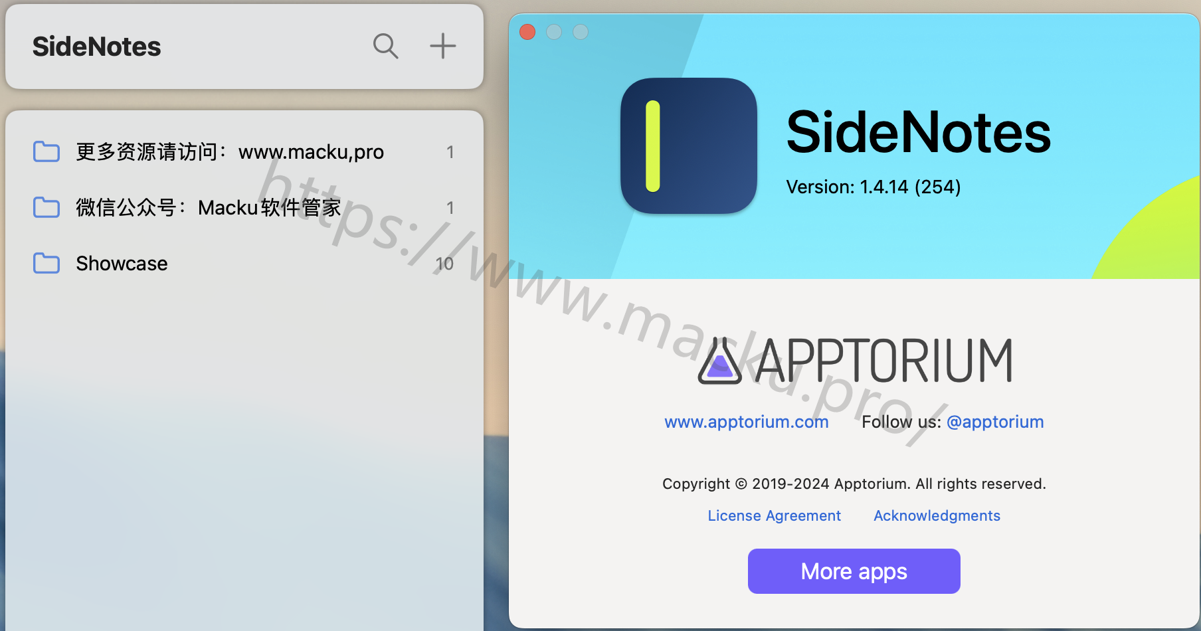This screenshot has width=1201, height=631.
Task: Click the Showcase note count of 10
Action: (x=444, y=264)
